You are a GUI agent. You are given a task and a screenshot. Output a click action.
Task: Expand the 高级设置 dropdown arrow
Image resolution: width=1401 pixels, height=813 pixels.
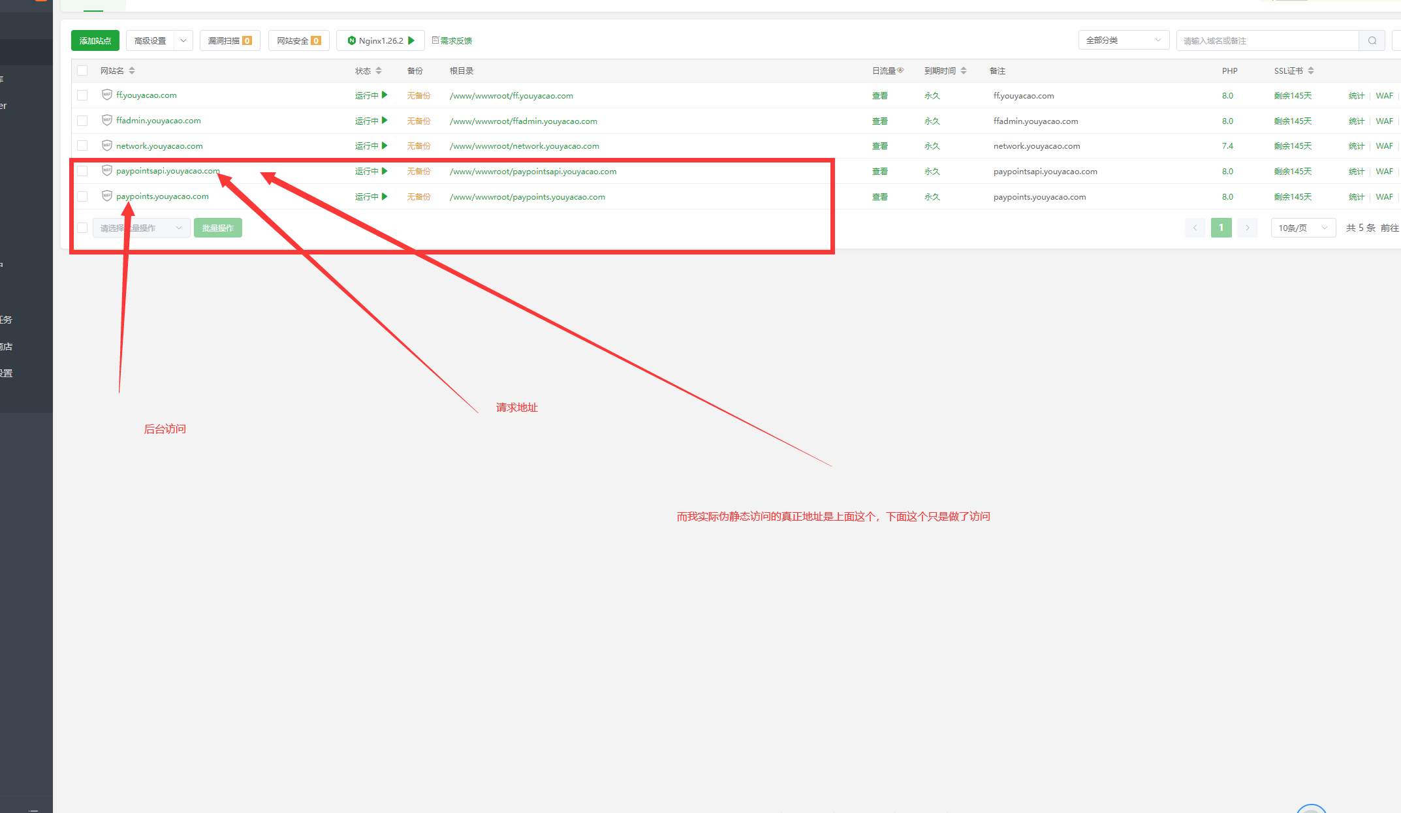[183, 40]
